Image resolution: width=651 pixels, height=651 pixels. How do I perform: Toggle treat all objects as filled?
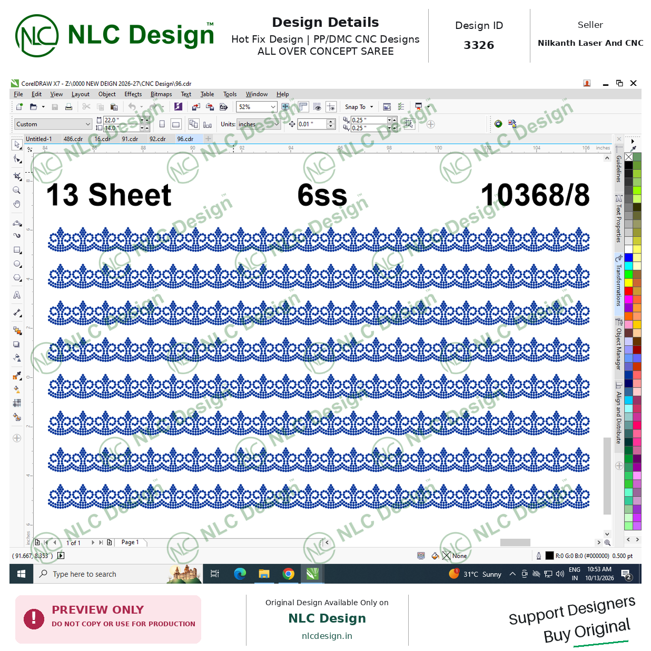409,124
